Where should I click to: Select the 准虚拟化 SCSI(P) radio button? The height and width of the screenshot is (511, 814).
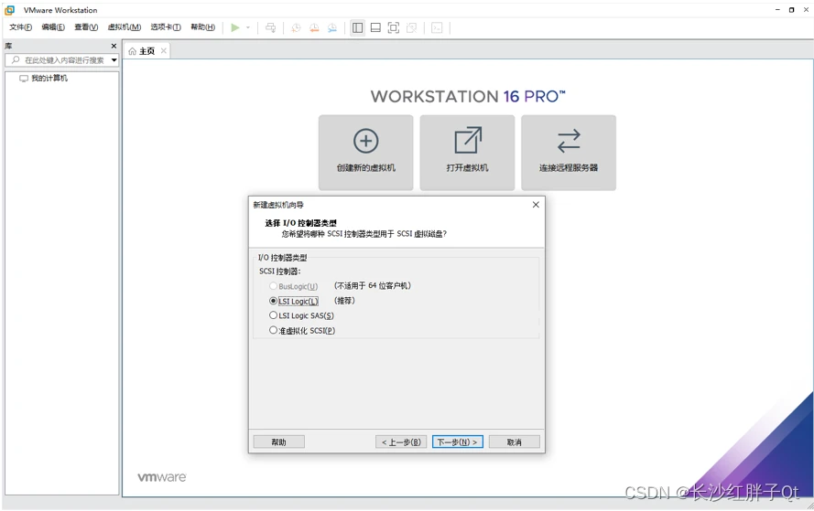pyautogui.click(x=273, y=330)
